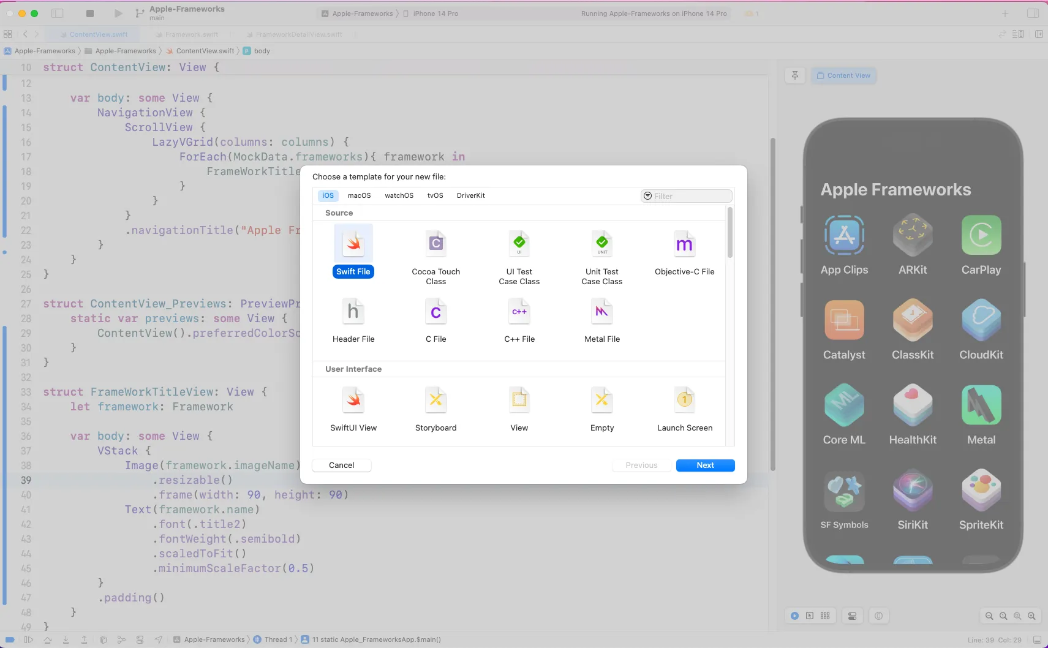
Task: Zoom preview to 100 percent
Action: pos(1003,616)
